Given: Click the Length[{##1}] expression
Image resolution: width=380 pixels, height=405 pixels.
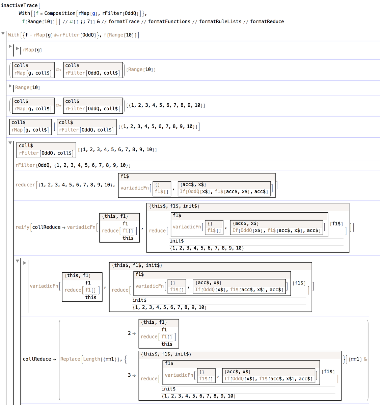Looking at the screenshot, I should pyautogui.click(x=102, y=359).
